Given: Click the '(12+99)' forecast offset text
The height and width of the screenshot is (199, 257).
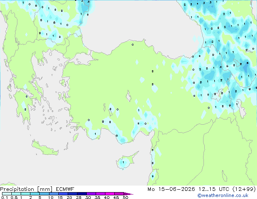Looking at the screenshot, I should point(244,189).
